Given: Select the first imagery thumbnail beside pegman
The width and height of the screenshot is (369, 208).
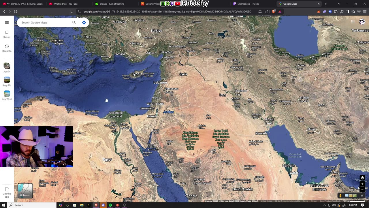Looking at the screenshot, I should 347,196.
